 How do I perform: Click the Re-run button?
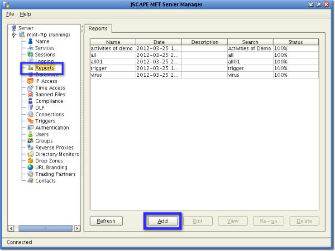click(x=269, y=221)
